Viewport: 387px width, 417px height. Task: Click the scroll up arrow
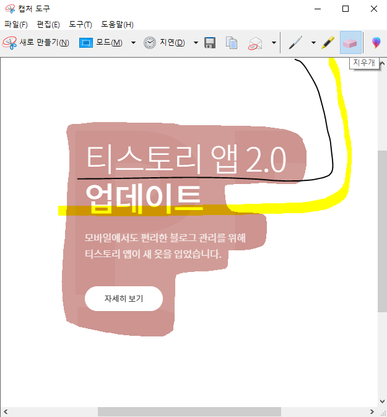coord(382,63)
